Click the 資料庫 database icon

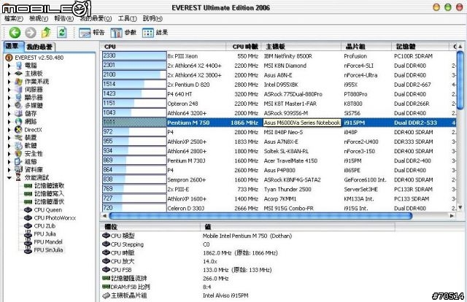pyautogui.click(x=18, y=170)
